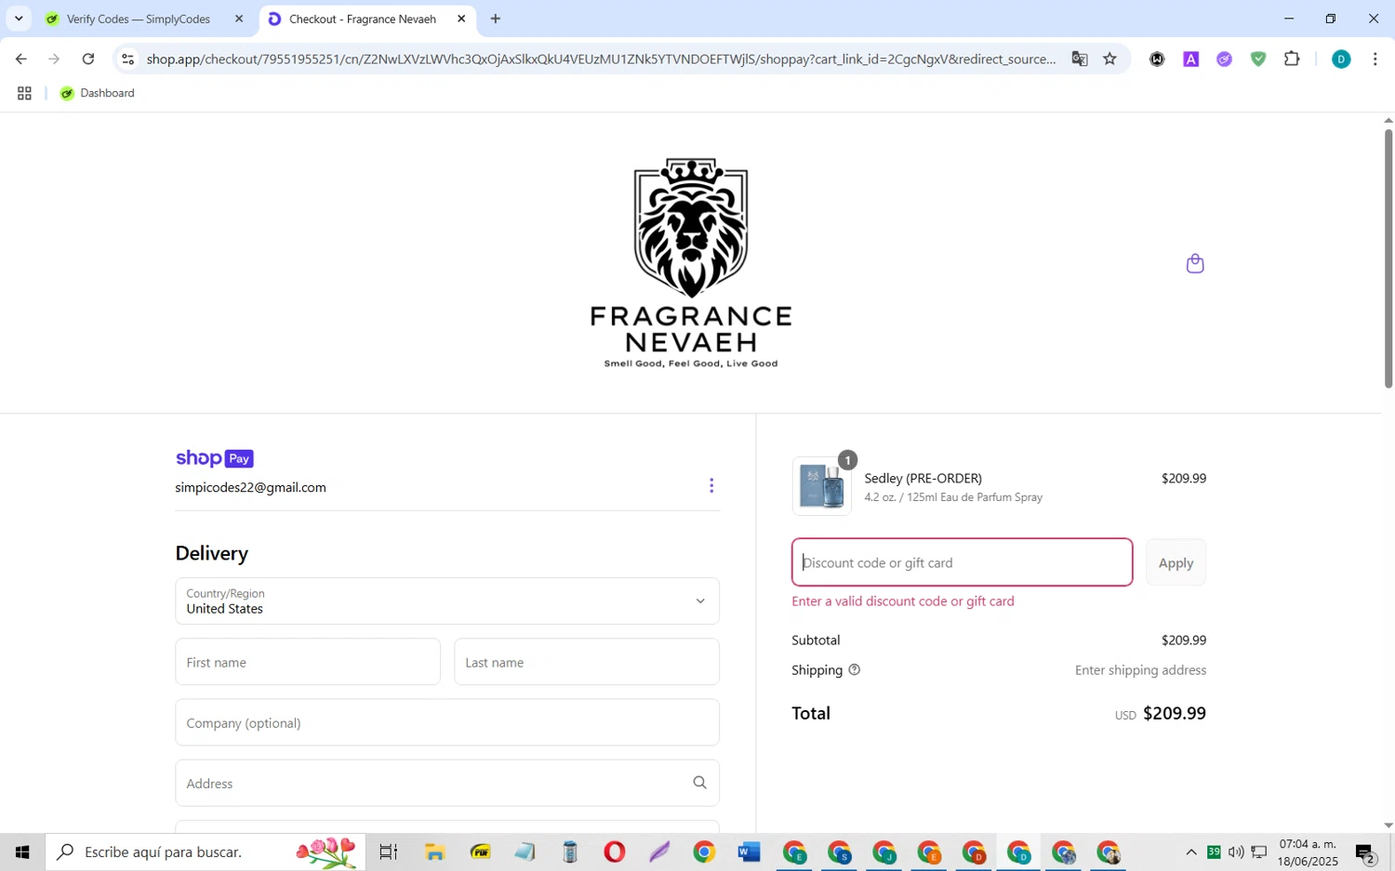
Task: Click the Last name field
Action: point(587,662)
